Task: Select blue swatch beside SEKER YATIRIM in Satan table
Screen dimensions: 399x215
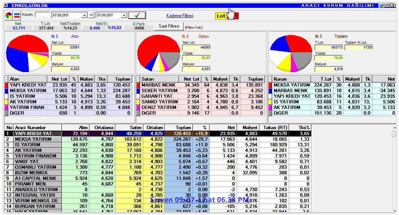Action: [138, 91]
